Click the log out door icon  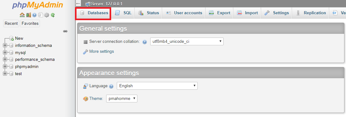click(x=28, y=15)
